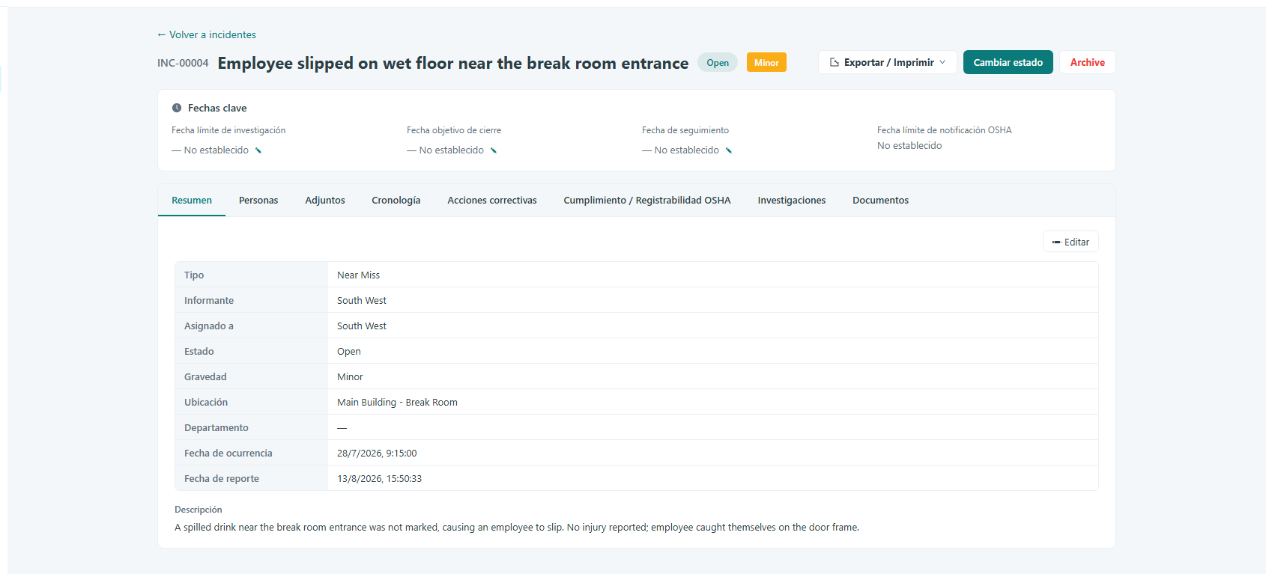1266x574 pixels.
Task: Click the green Open status badge
Action: pos(718,63)
